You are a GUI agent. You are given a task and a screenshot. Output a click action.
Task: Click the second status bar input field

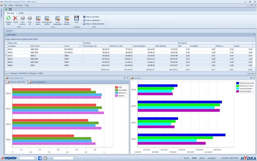pos(63,158)
